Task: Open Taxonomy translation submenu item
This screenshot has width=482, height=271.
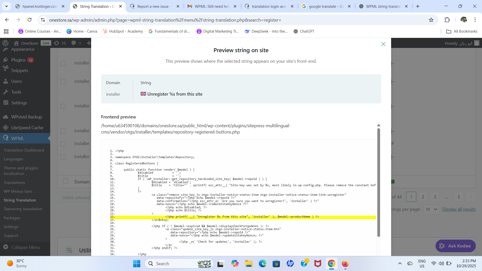Action: coord(23,209)
